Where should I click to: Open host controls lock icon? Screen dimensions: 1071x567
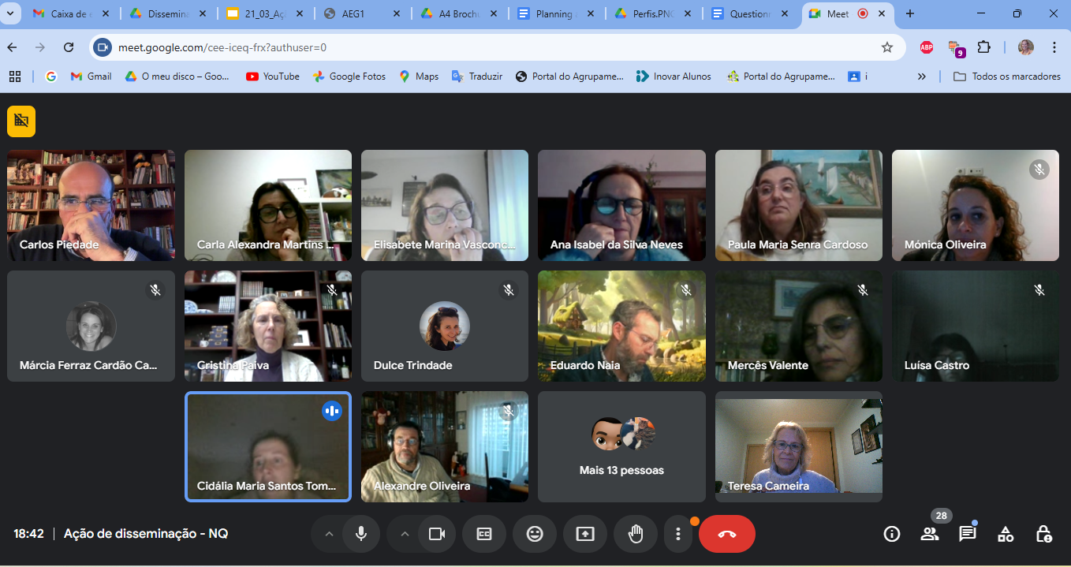tap(1043, 534)
